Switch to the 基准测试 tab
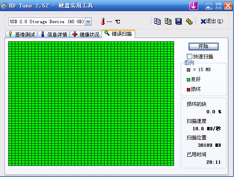The width and height of the screenshot is (234, 177). tap(21, 34)
